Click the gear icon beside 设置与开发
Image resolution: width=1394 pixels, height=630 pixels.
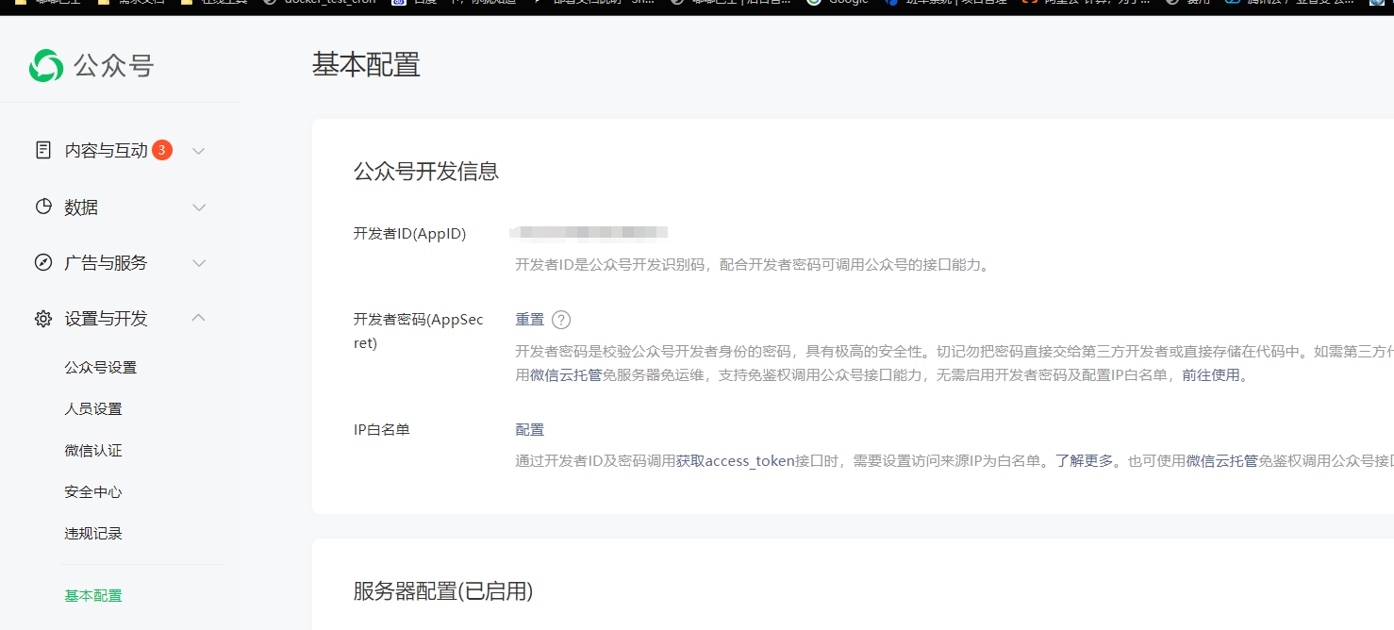click(x=43, y=319)
